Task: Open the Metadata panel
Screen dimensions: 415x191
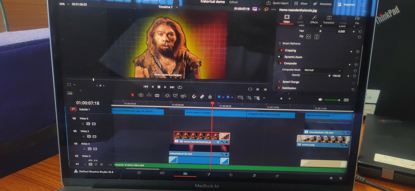Action: 322,4
